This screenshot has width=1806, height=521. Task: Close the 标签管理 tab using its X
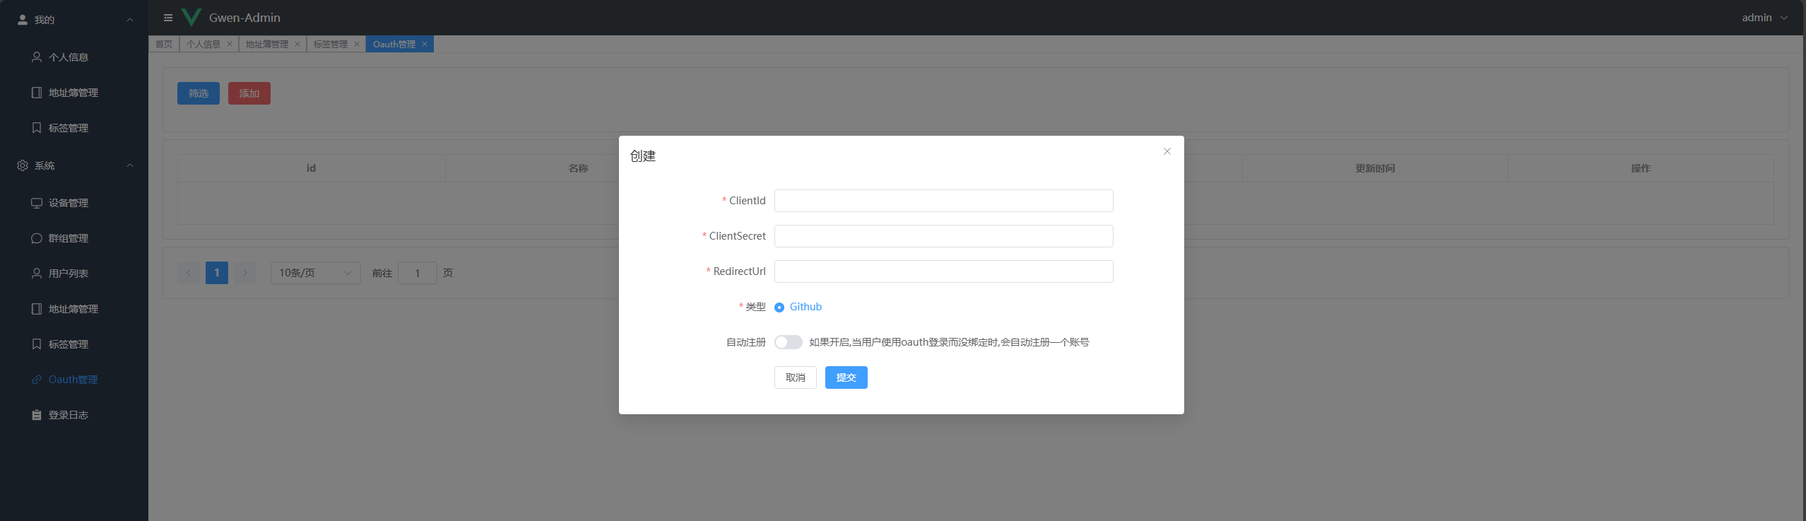click(x=357, y=44)
